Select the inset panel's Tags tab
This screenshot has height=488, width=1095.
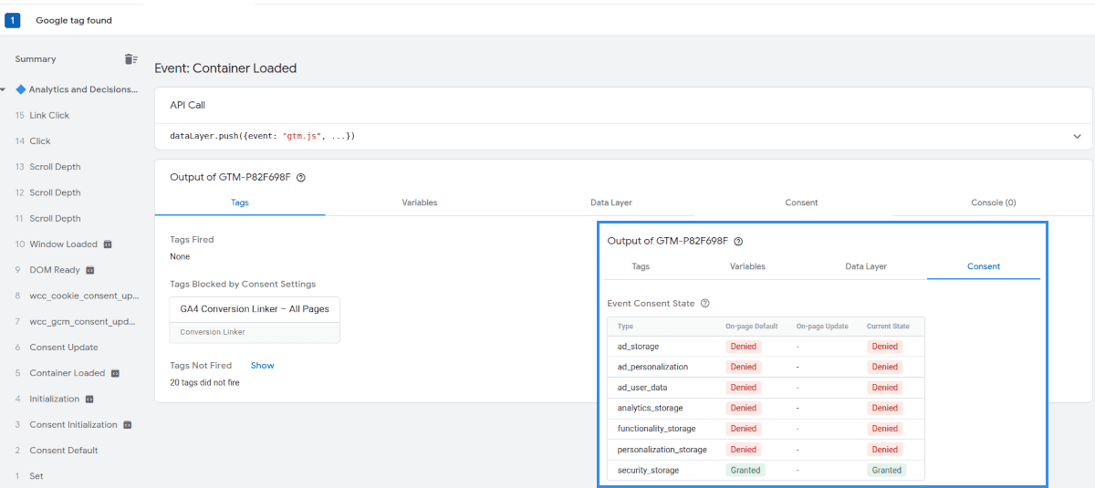click(641, 266)
